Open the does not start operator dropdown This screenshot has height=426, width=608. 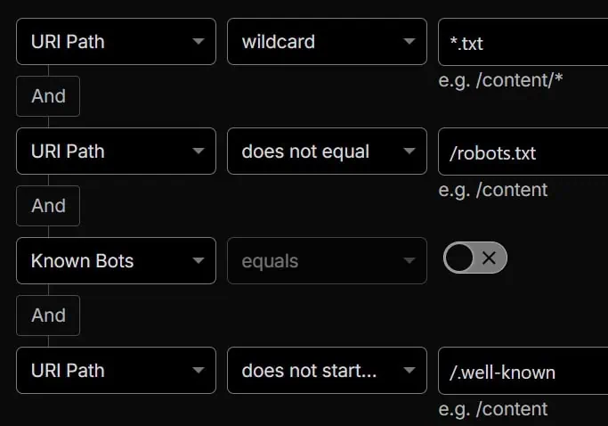click(x=327, y=371)
